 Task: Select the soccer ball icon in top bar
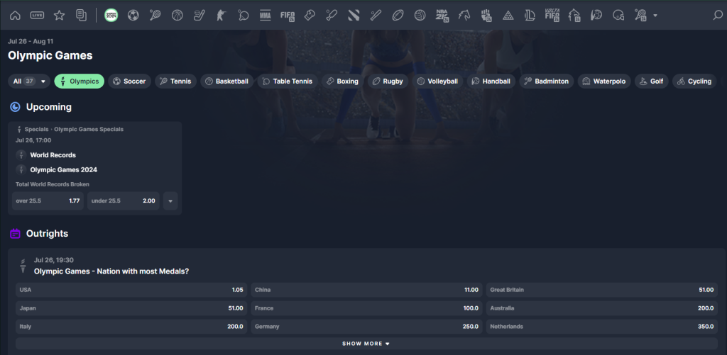click(133, 16)
